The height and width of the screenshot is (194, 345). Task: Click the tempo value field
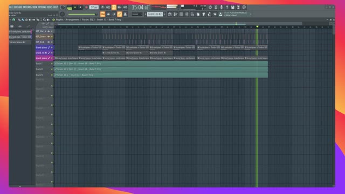tap(94, 7)
